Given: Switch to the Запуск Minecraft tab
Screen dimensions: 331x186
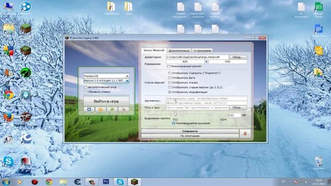Looking at the screenshot, I should point(154,51).
